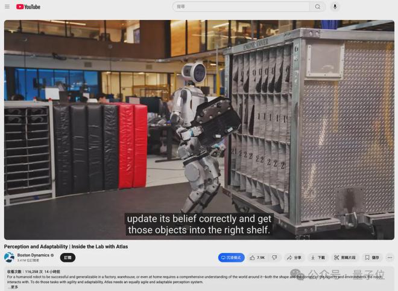Click the verified badge beside Boston Dynamics
The height and width of the screenshot is (291, 398).
52,255
